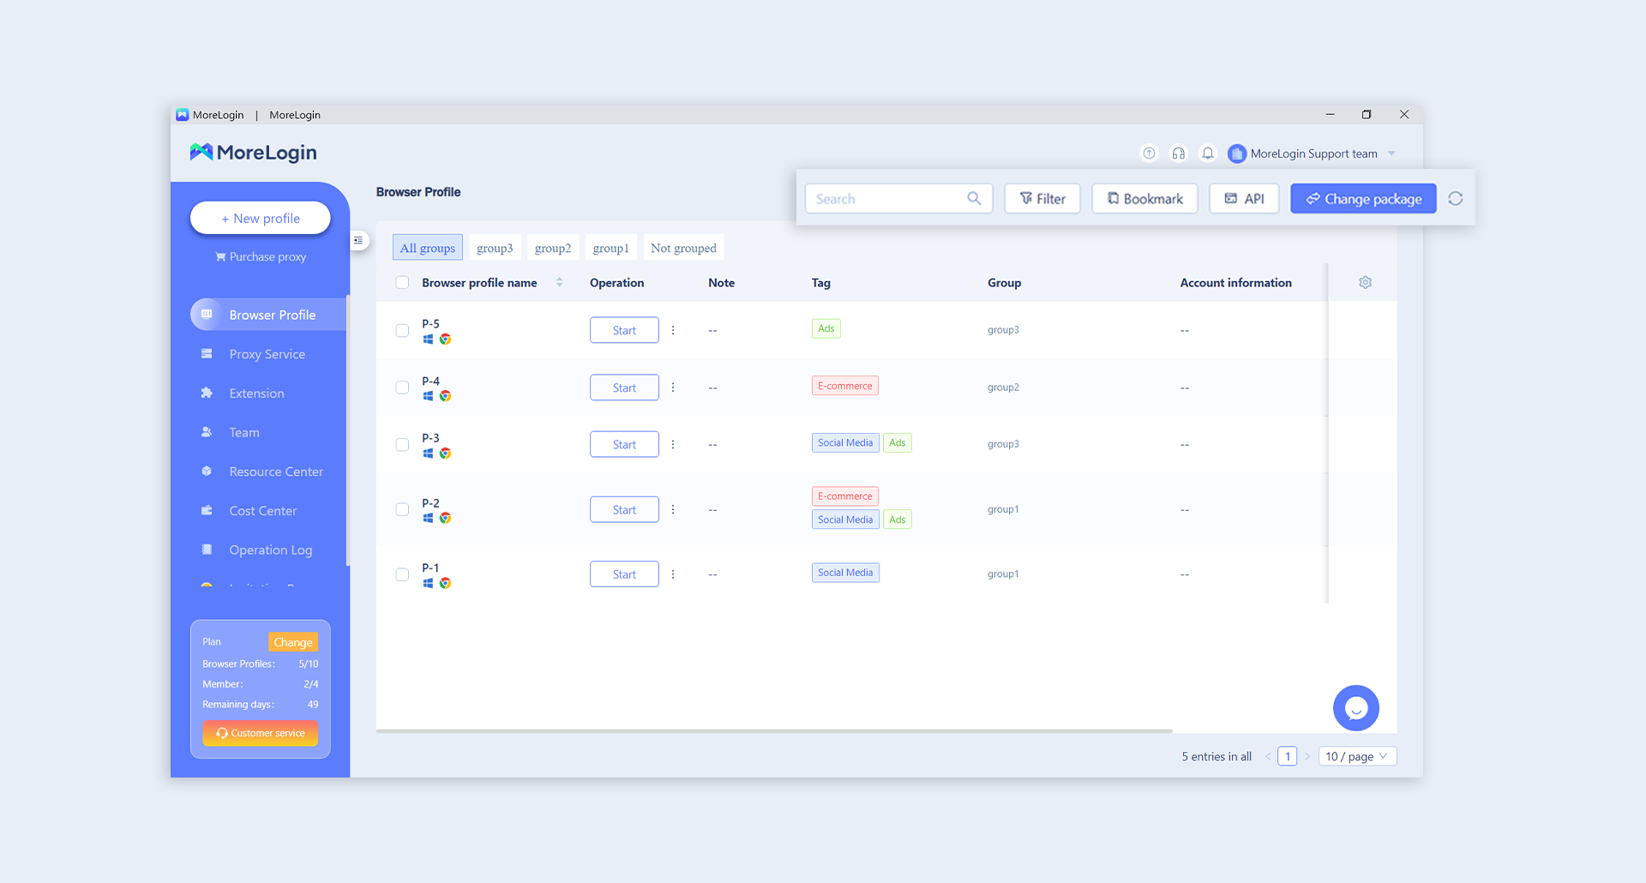Open more options for P-4 row
1646x883 pixels.
coord(673,387)
